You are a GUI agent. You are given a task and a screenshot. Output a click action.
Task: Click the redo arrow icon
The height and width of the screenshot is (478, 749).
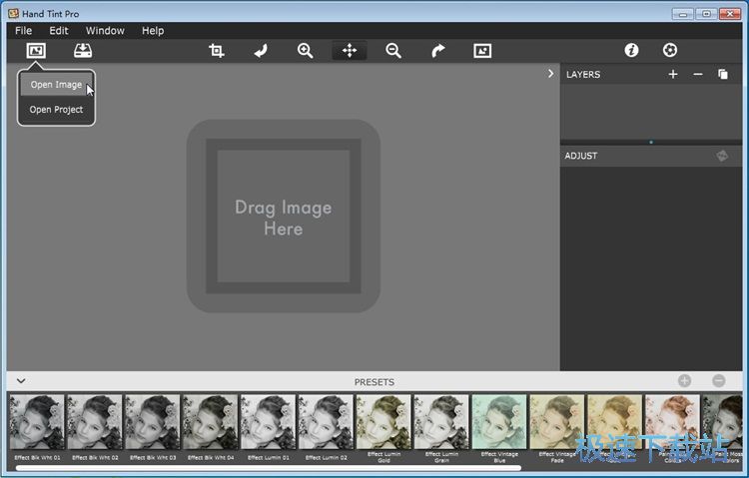point(437,51)
